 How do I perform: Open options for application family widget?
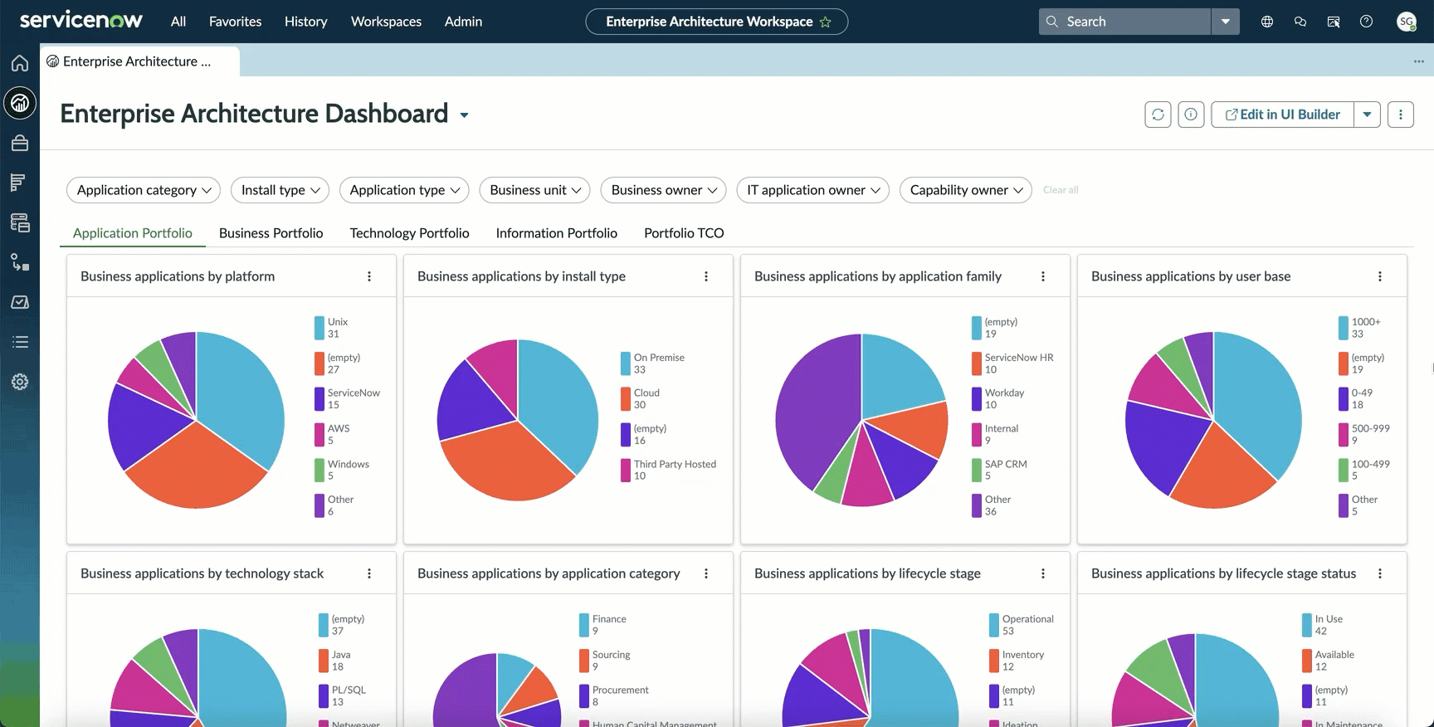[x=1043, y=276]
